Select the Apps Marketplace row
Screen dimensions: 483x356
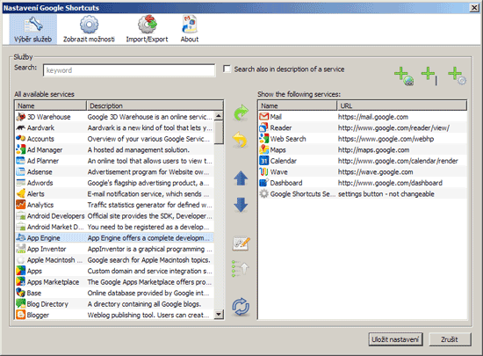click(x=114, y=281)
